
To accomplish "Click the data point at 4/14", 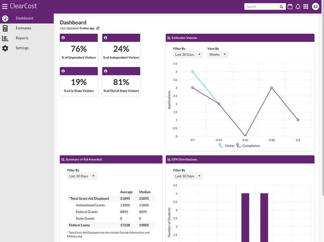I will [219, 104].
